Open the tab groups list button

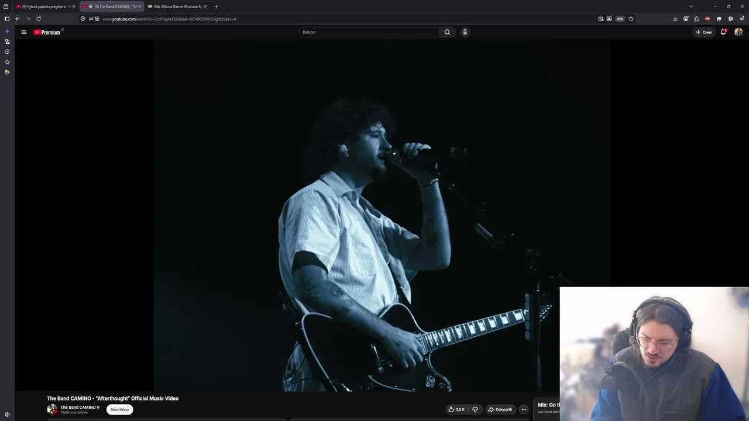tap(6, 6)
